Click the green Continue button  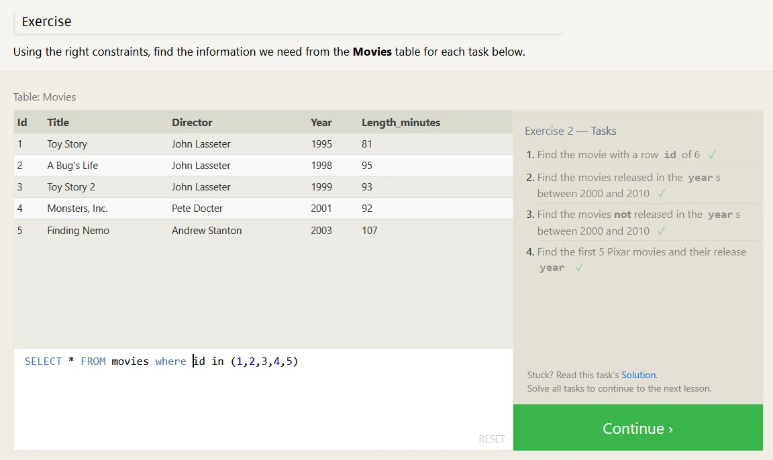pos(638,428)
